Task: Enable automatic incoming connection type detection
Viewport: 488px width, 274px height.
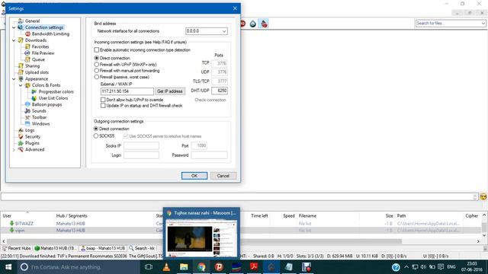Action: pyautogui.click(x=97, y=49)
